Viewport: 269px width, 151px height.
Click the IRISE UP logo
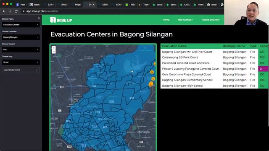click(61, 20)
